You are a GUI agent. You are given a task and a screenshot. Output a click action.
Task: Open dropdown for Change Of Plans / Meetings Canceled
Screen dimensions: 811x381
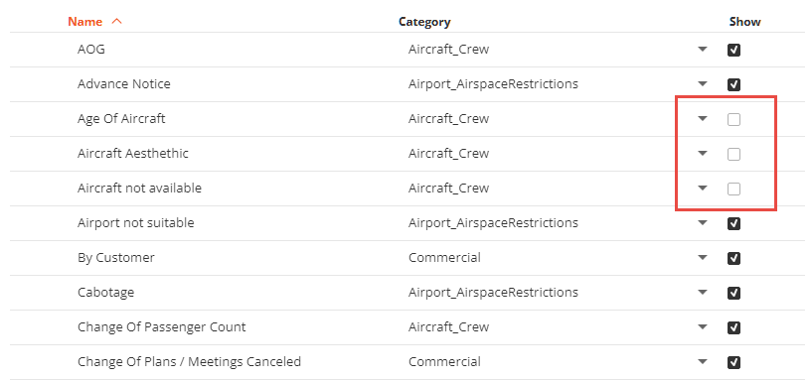[702, 362]
